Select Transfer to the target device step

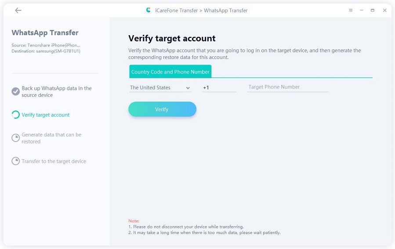pos(54,161)
